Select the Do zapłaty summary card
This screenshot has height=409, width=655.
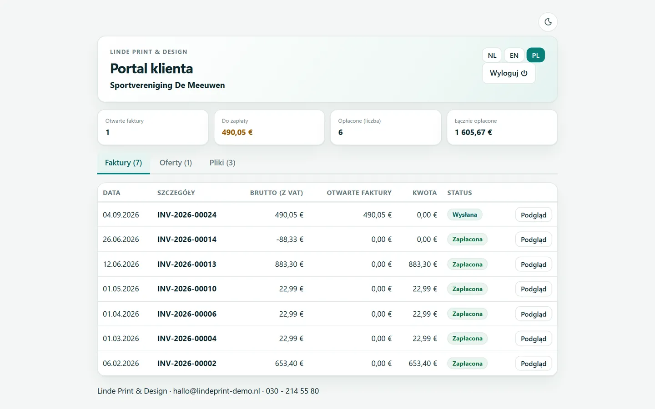coord(269,127)
